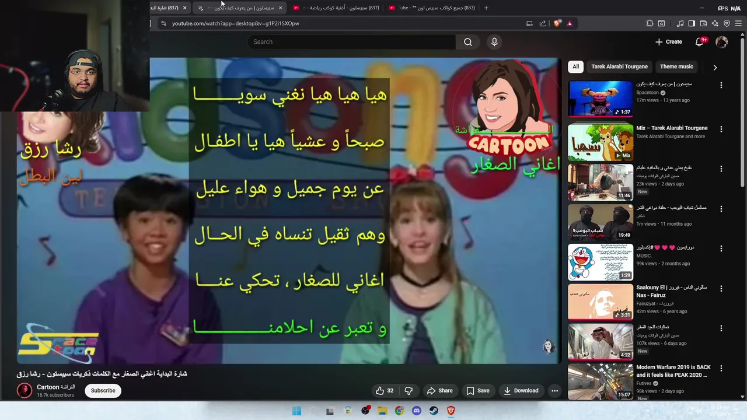This screenshot has width=747, height=420.
Task: Click channel watermark in video corner
Action: [547, 346]
